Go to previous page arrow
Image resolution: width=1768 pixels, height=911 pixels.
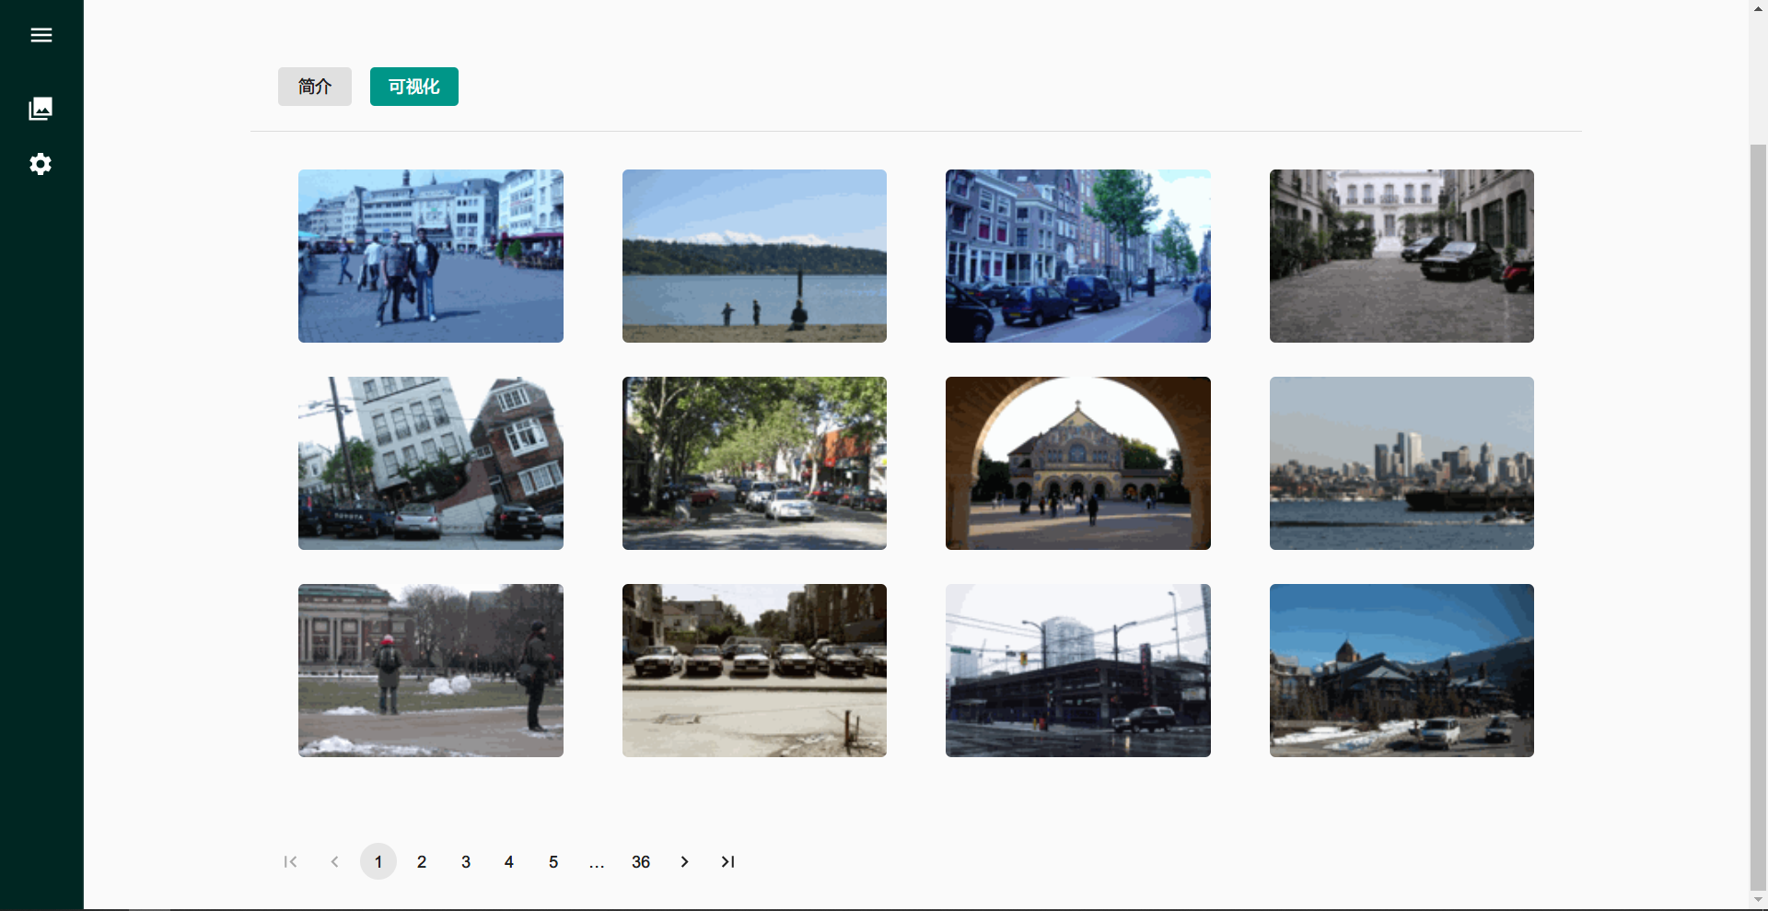(x=334, y=861)
